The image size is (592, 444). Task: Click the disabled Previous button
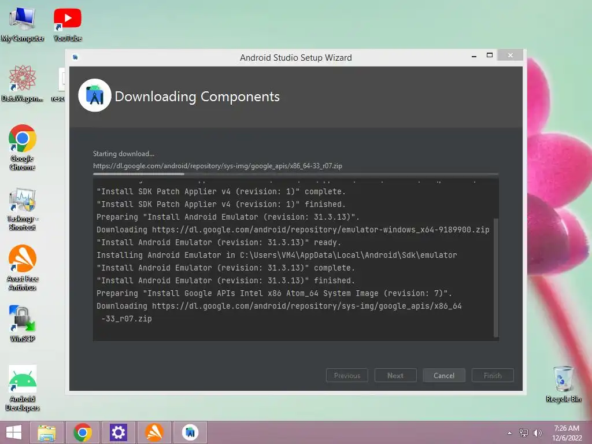point(347,375)
